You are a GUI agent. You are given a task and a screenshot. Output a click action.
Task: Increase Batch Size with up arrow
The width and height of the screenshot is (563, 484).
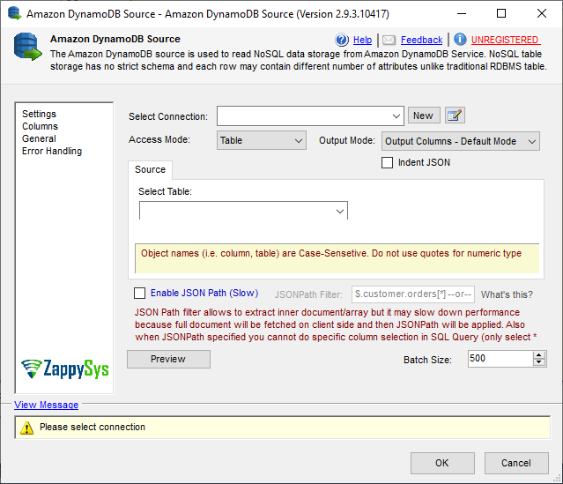point(539,354)
